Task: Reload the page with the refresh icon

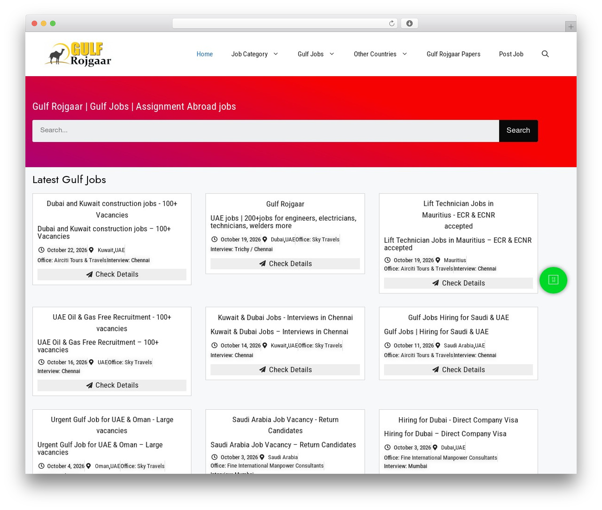Action: pyautogui.click(x=392, y=24)
